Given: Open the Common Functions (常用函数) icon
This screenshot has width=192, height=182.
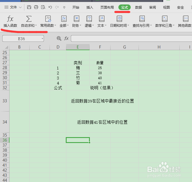Looking at the screenshot, I should click(48, 19).
